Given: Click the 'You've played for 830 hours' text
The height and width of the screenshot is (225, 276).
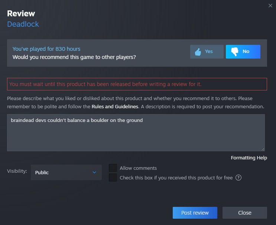Looking at the screenshot, I should tap(46, 49).
